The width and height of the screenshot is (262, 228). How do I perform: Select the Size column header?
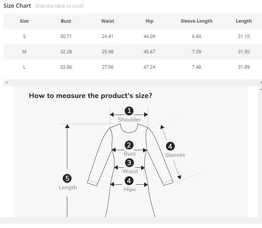[x=24, y=21]
